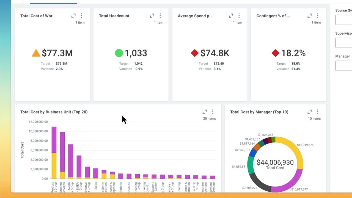Click the 35 items count label
The width and height of the screenshot is (352, 198).
coord(209,119)
